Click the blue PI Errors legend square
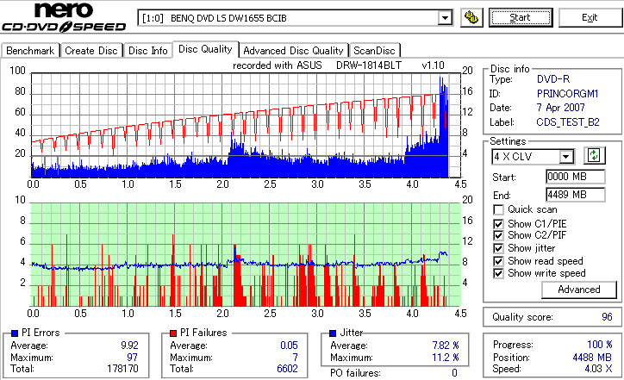The image size is (624, 380). tap(15, 333)
